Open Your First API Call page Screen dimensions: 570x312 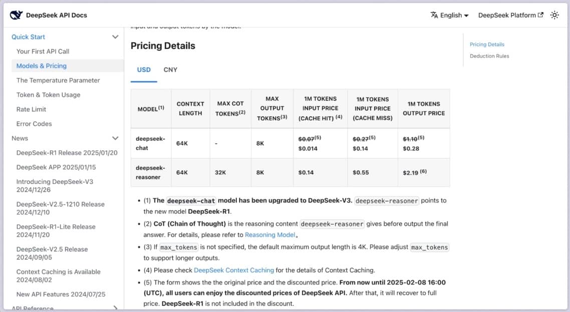point(43,51)
